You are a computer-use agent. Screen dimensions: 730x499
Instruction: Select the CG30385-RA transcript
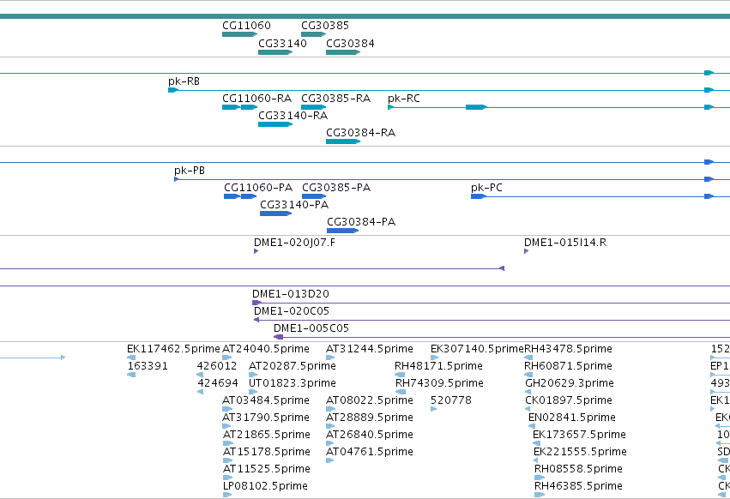pos(313,107)
